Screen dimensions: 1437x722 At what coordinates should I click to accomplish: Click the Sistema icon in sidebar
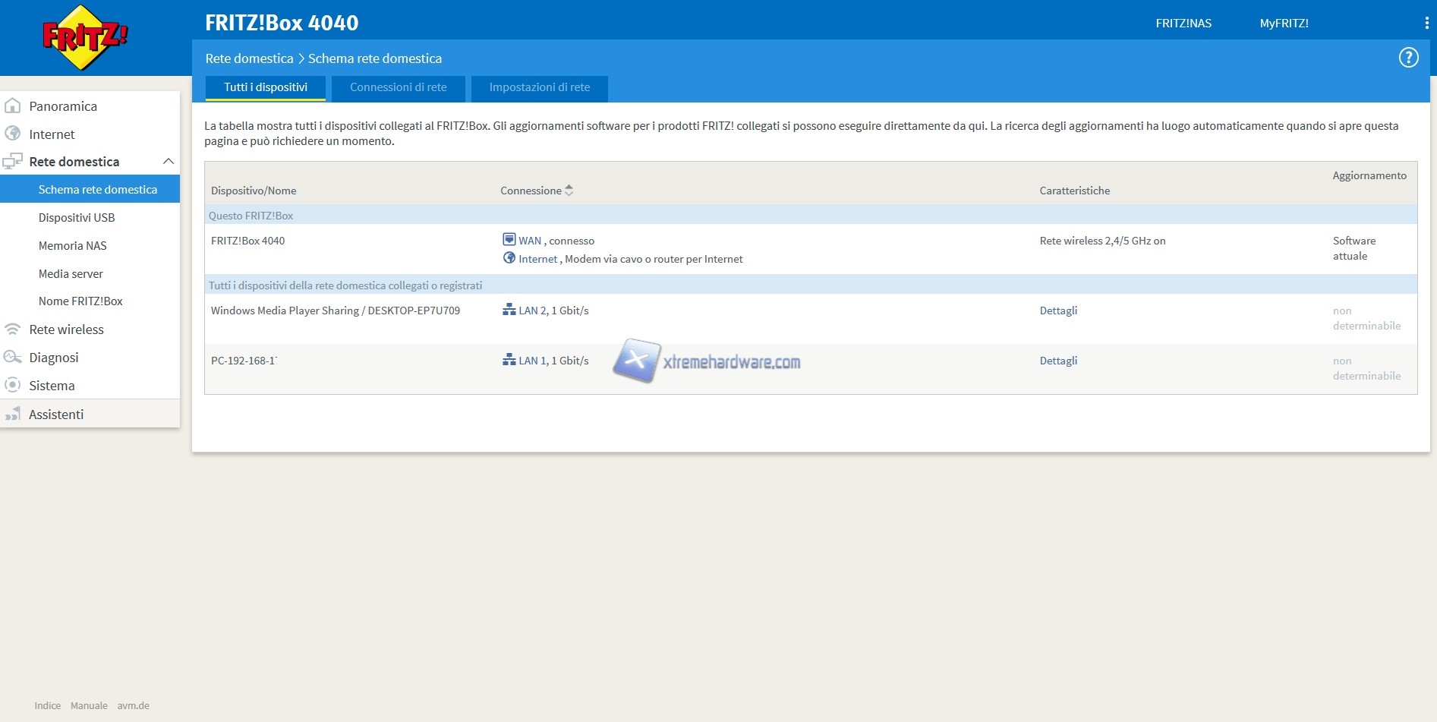[13, 385]
